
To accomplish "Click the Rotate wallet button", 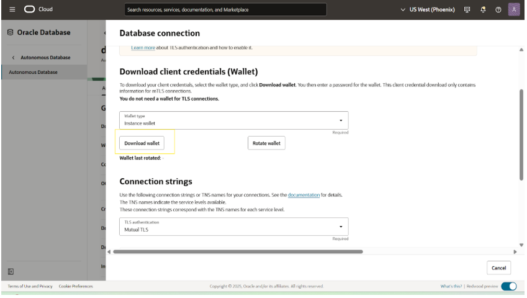I will tap(266, 143).
